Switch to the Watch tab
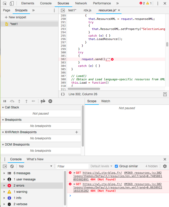Screen dimensions: 169x207 [x=106, y=101]
